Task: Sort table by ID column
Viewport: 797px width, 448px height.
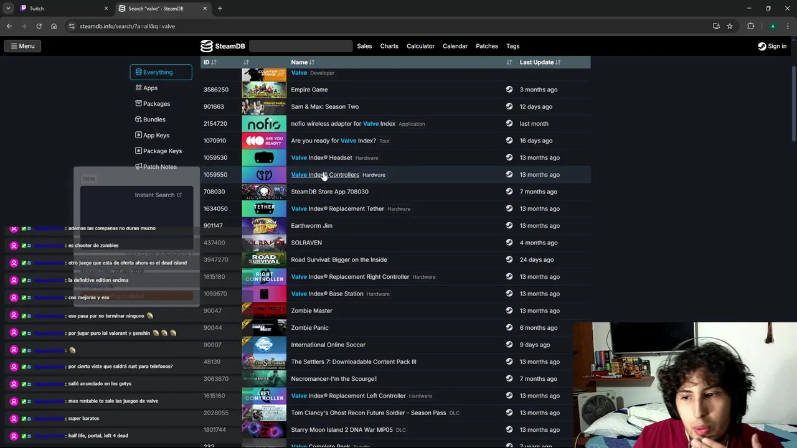Action: click(210, 62)
